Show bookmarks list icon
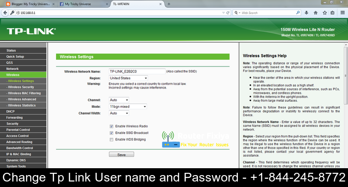 tap(332, 13)
